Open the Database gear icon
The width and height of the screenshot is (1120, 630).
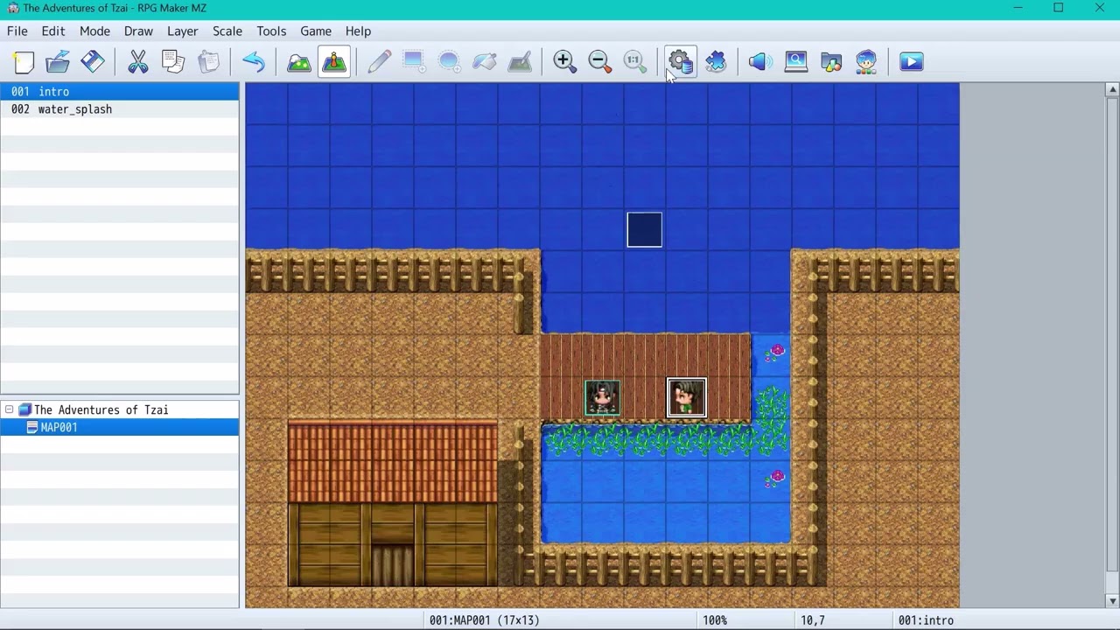[x=681, y=62]
